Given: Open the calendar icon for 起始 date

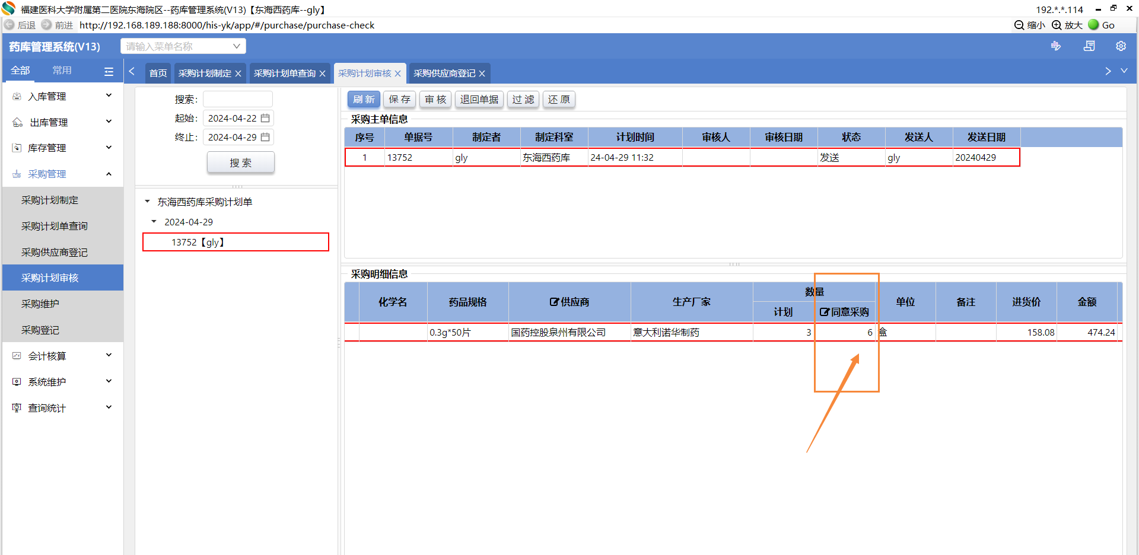Looking at the screenshot, I should 265,118.
